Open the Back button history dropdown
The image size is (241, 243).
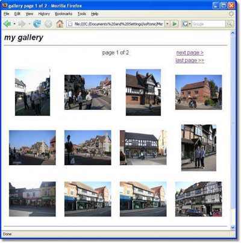(x=14, y=24)
